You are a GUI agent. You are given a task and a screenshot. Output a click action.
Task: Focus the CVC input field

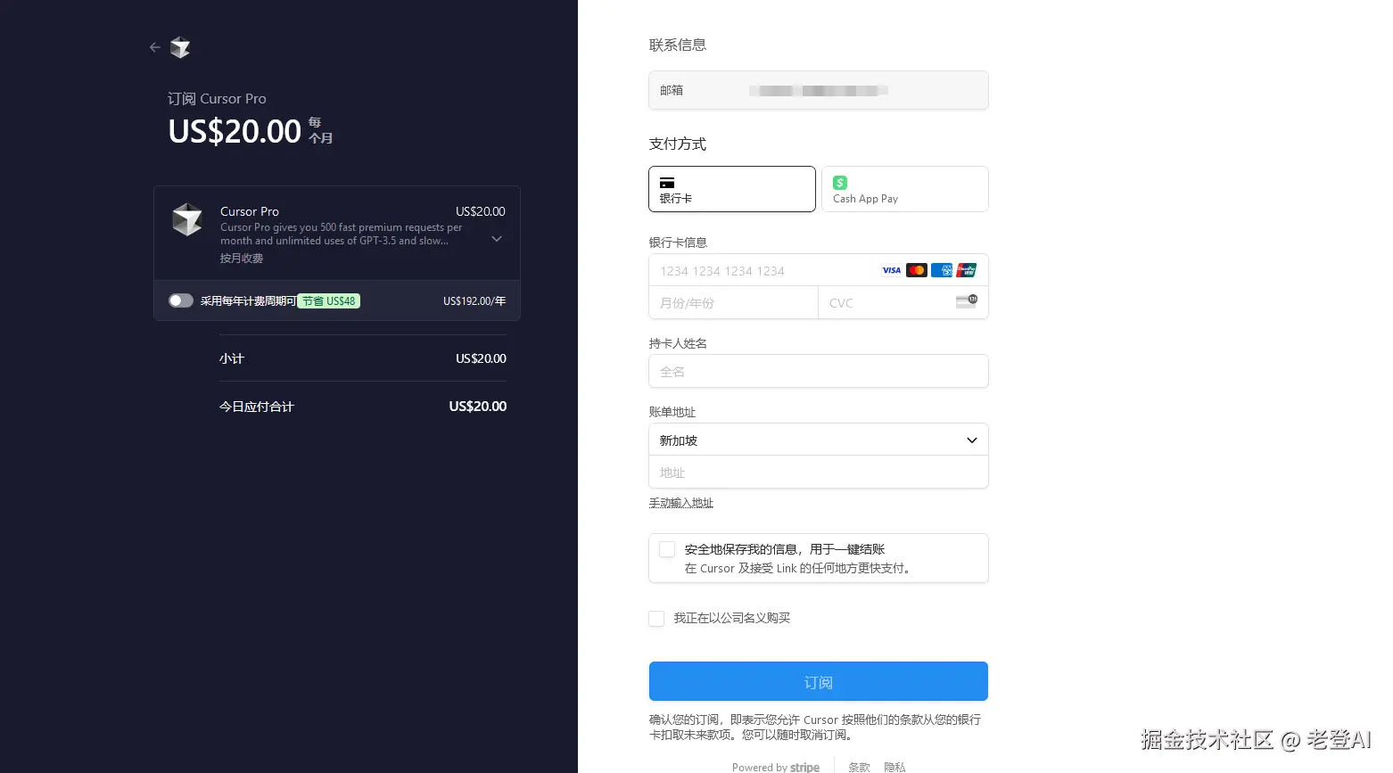click(x=903, y=302)
